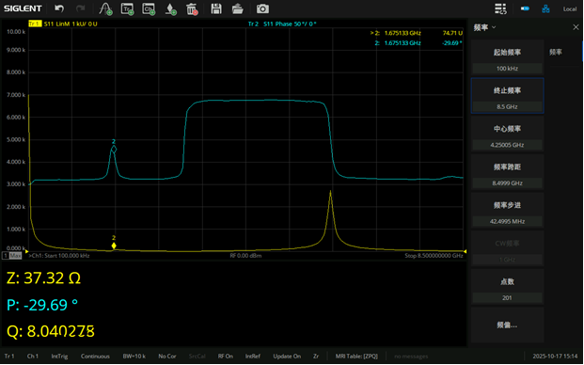Viewport: 584px width, 365px height.
Task: Click IntRef in the status bar
Action: click(253, 356)
